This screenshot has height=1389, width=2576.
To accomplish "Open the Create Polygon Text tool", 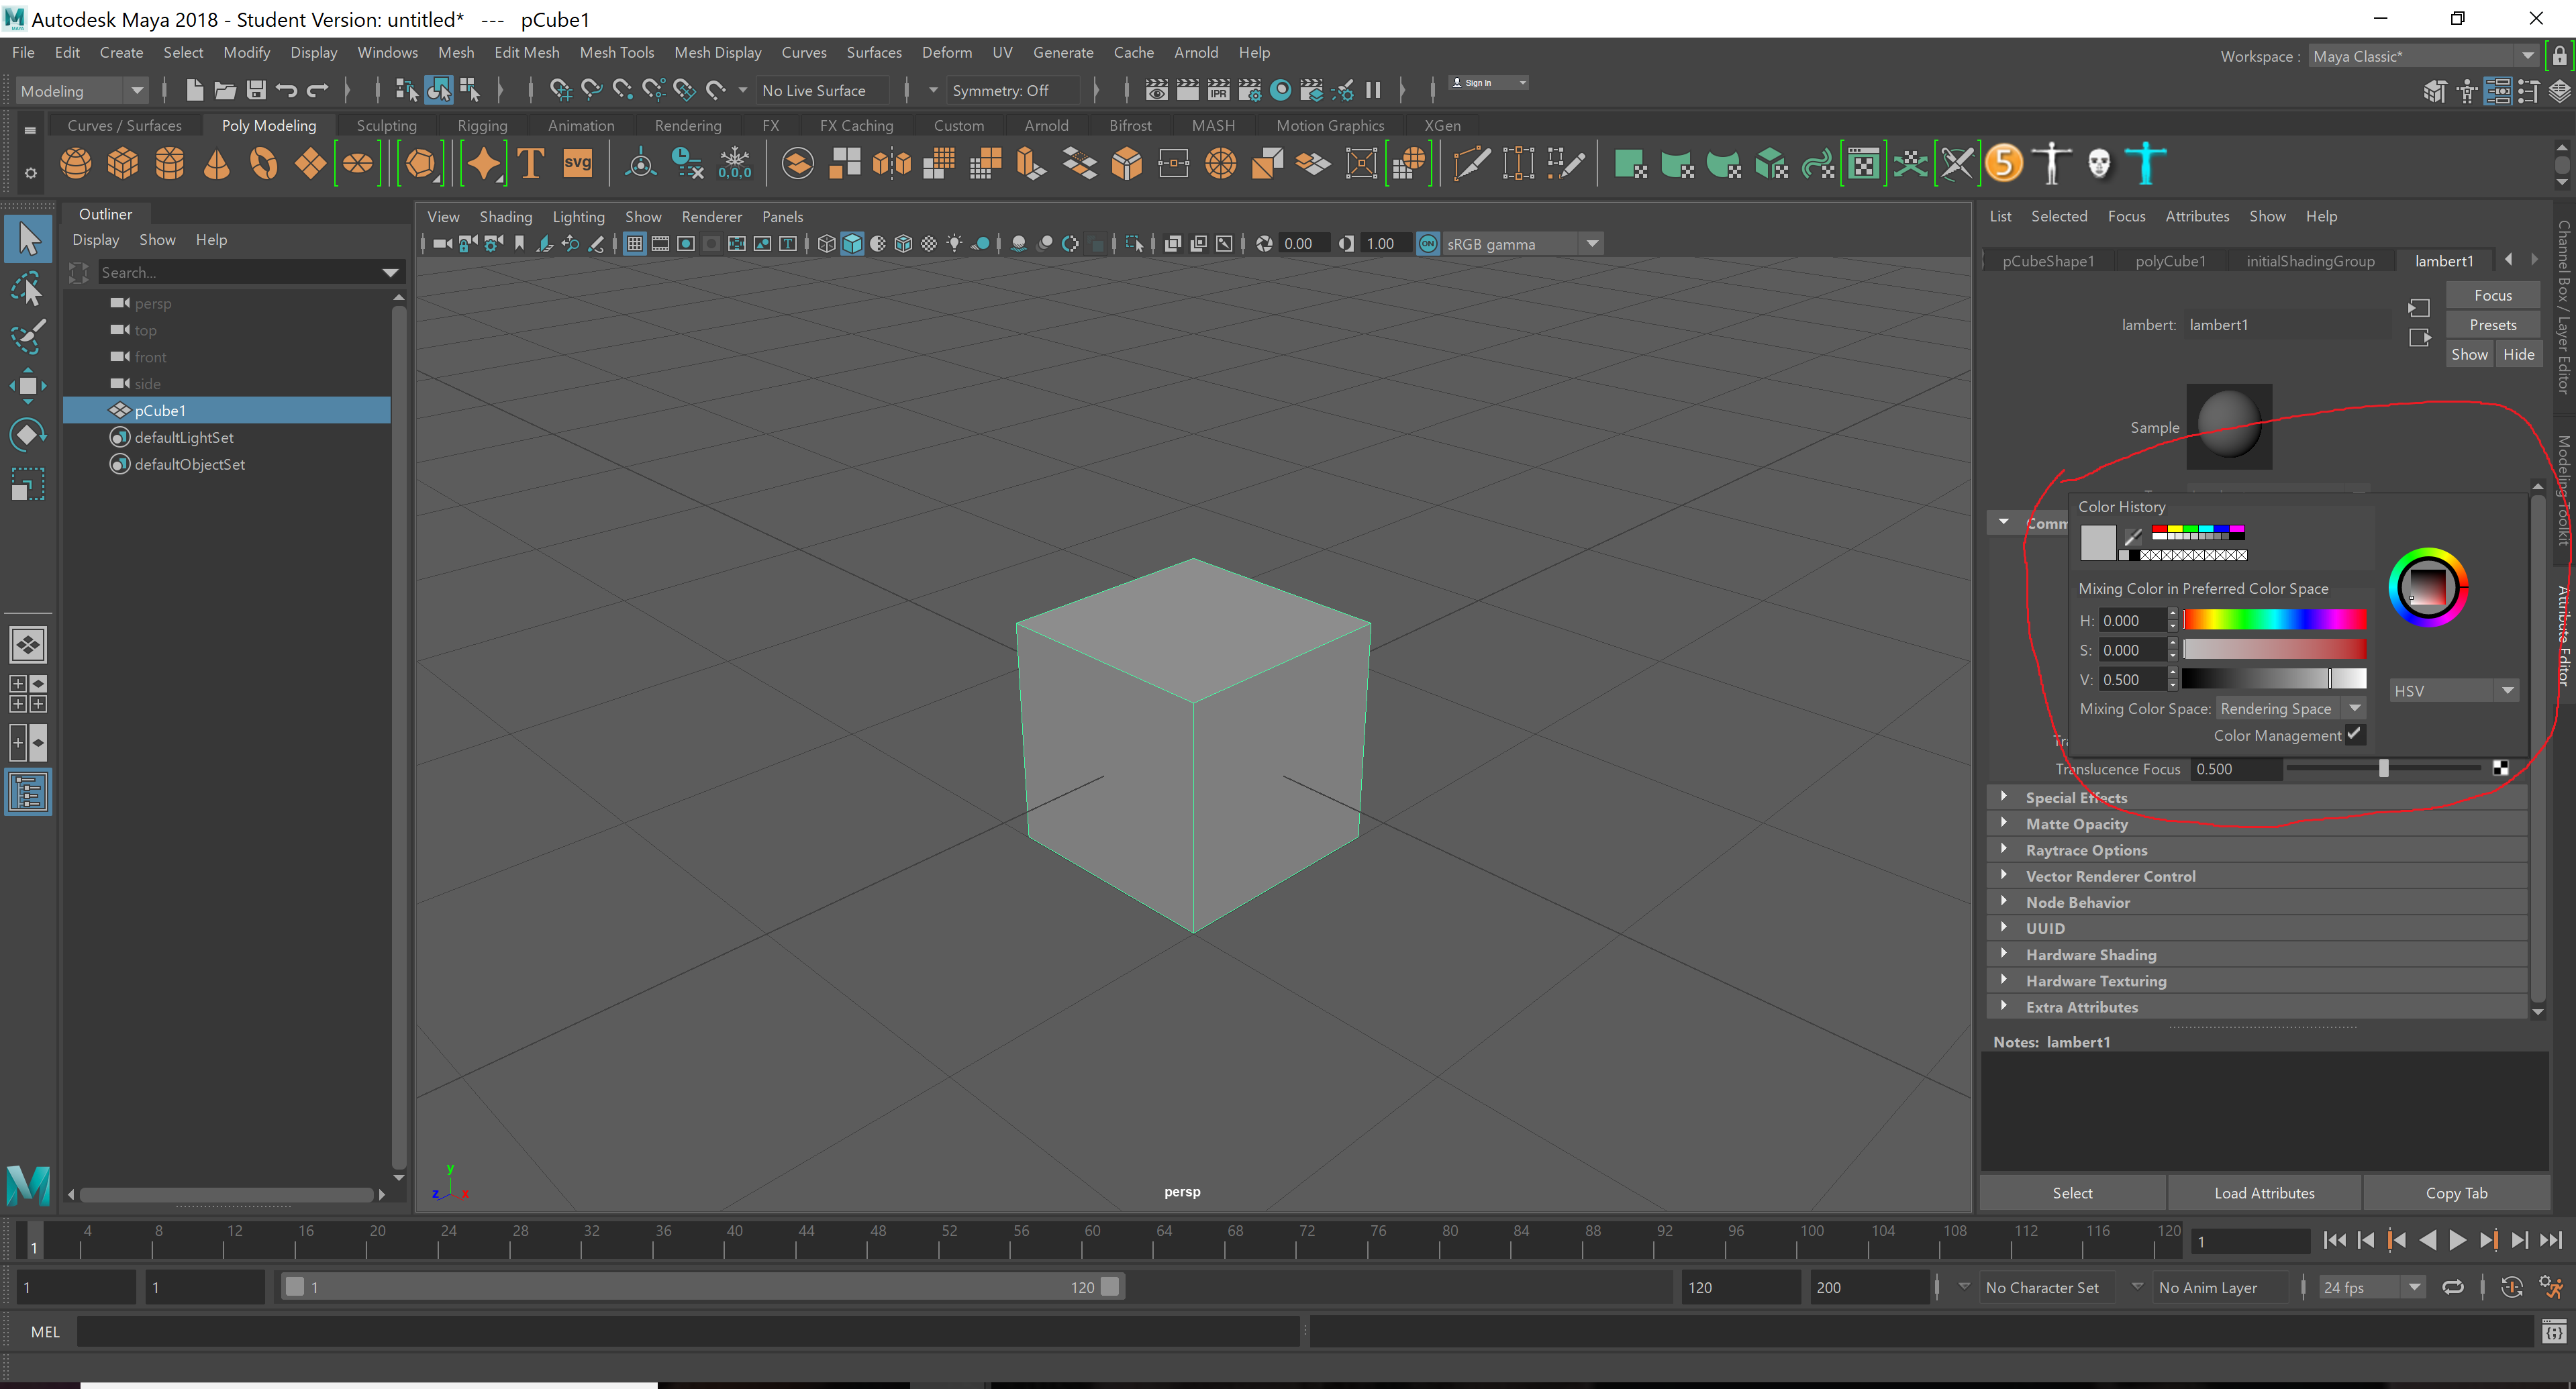I will (530, 163).
